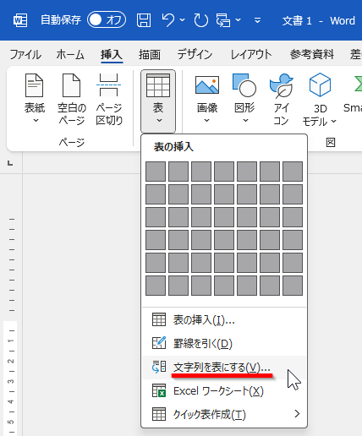Open the ファイル (File) tab
This screenshot has height=436, width=362.
click(x=25, y=54)
